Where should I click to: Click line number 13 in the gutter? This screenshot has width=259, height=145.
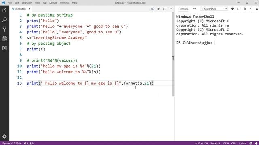point(19,83)
